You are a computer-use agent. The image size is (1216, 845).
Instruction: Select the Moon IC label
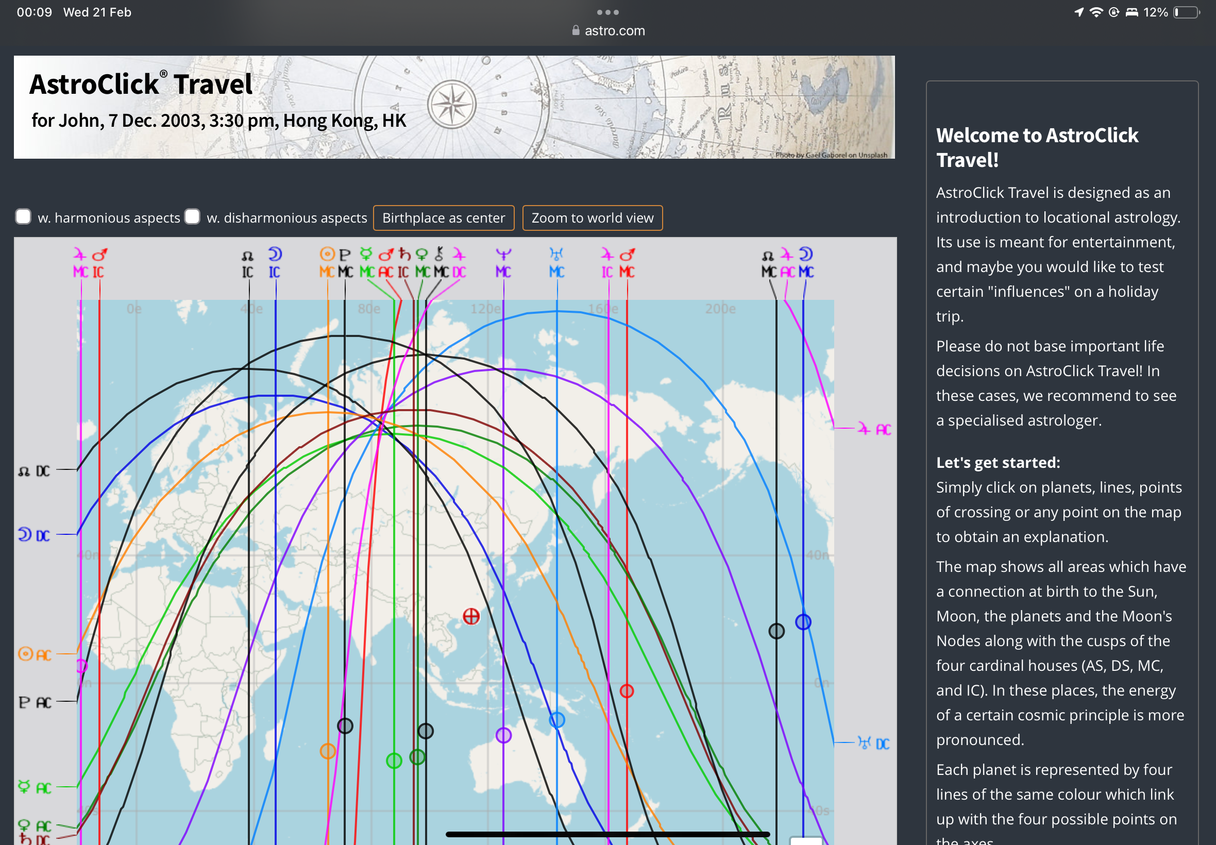(x=275, y=263)
